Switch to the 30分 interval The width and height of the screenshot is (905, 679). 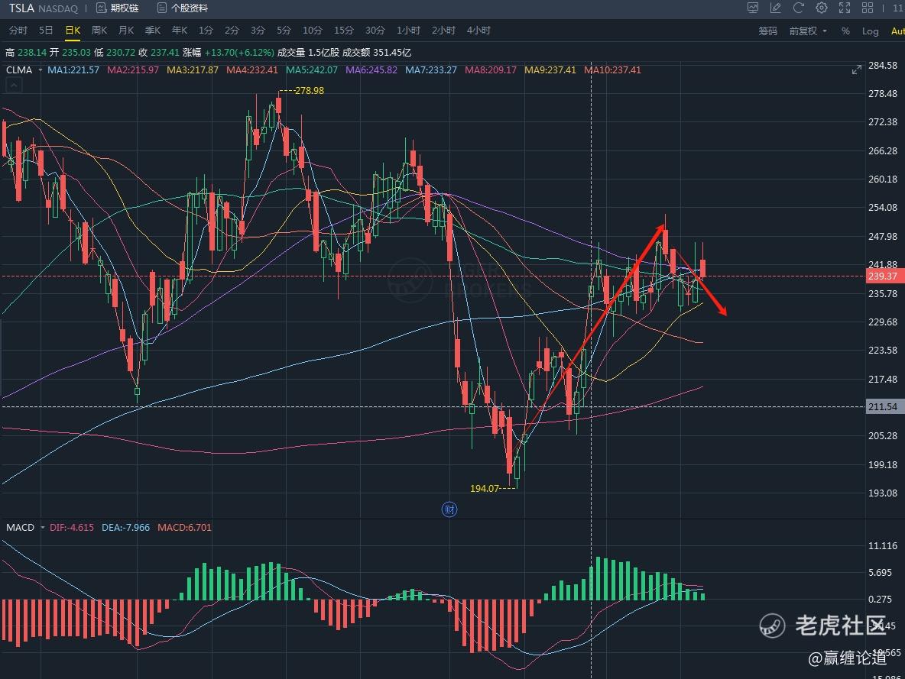point(375,31)
